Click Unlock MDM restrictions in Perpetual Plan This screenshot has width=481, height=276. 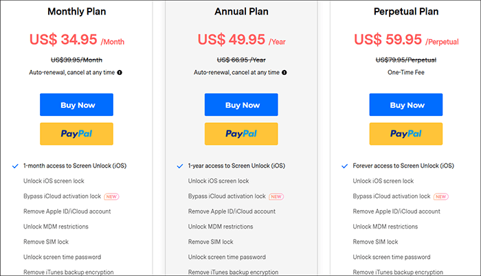click(x=385, y=227)
